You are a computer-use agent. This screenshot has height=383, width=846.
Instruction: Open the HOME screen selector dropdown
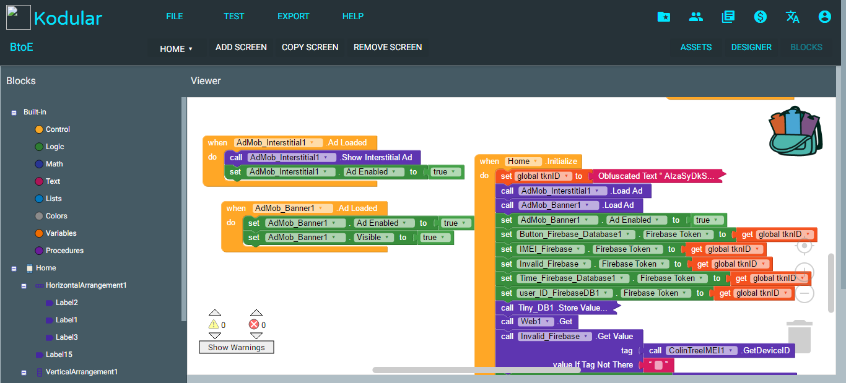177,49
